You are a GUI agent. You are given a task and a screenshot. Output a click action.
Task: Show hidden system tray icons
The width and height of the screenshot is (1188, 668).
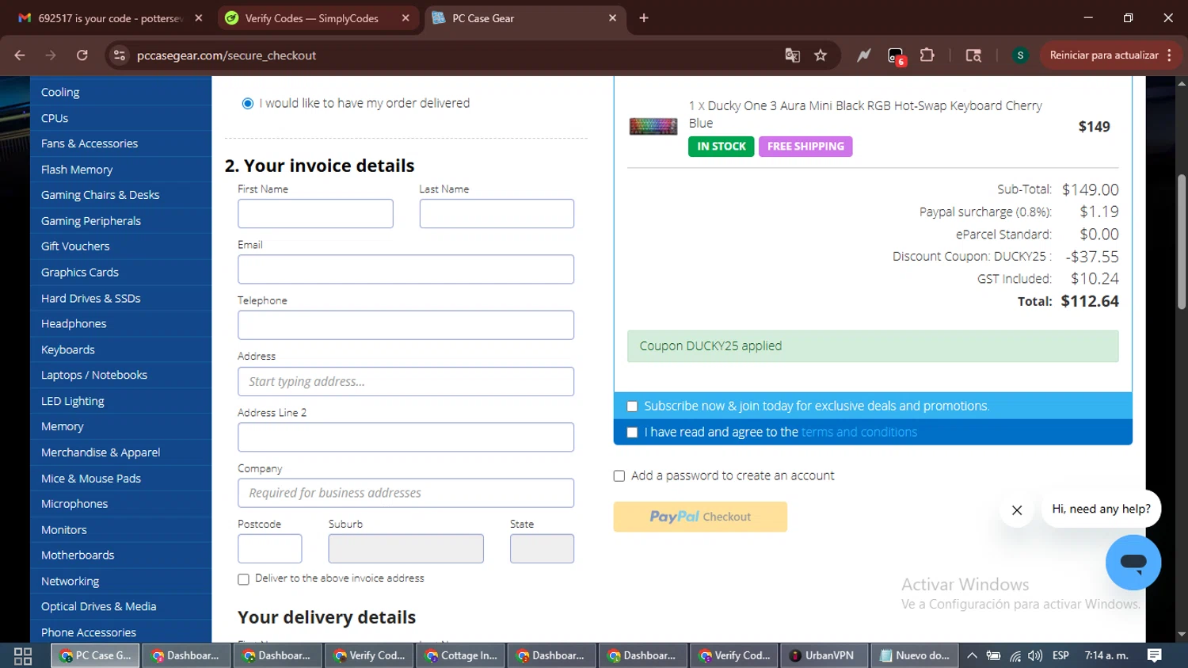[x=972, y=655]
